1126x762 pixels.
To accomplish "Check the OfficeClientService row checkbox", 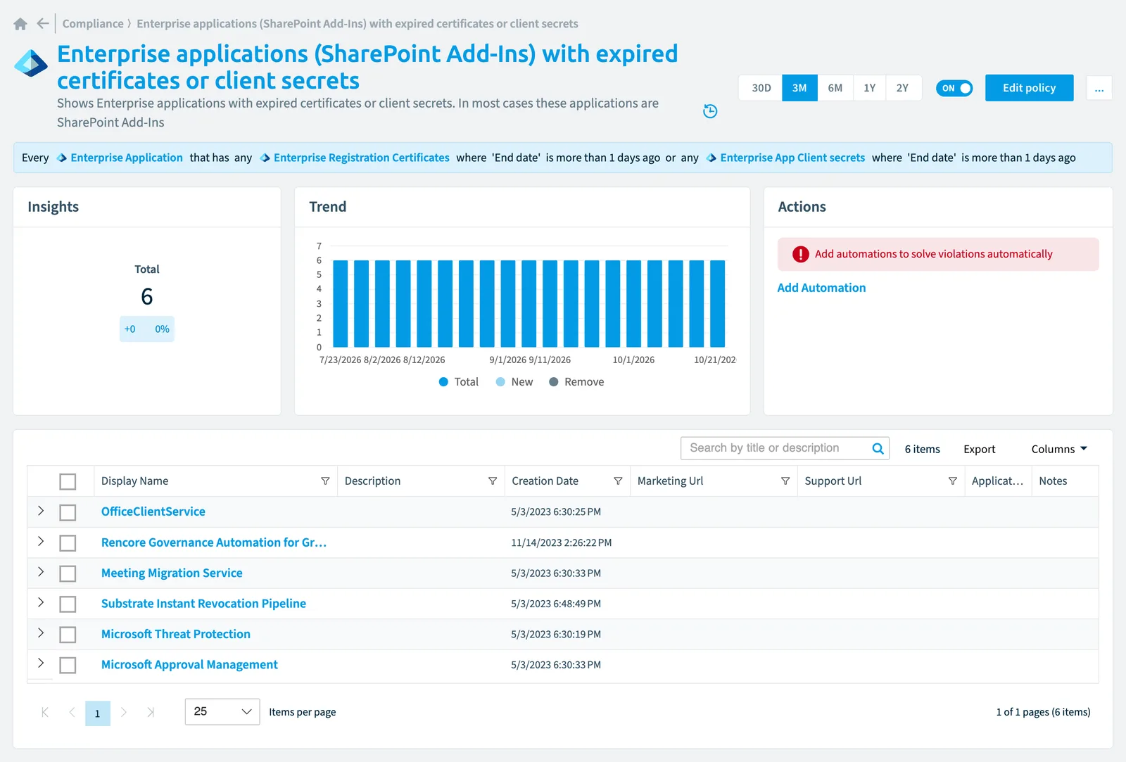I will [68, 513].
